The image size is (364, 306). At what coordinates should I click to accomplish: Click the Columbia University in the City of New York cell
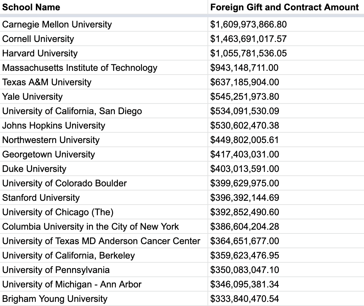(x=91, y=227)
